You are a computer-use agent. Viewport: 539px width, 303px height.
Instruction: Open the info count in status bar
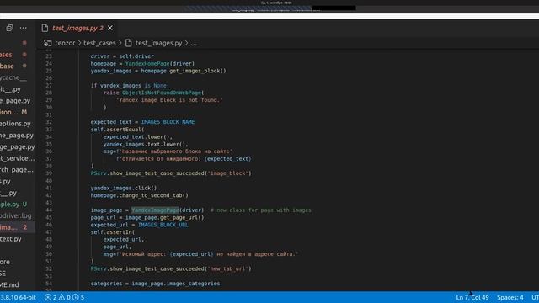78,297
